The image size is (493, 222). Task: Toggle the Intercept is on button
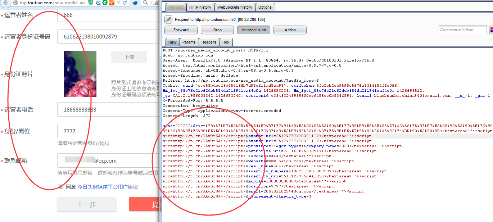click(x=254, y=30)
